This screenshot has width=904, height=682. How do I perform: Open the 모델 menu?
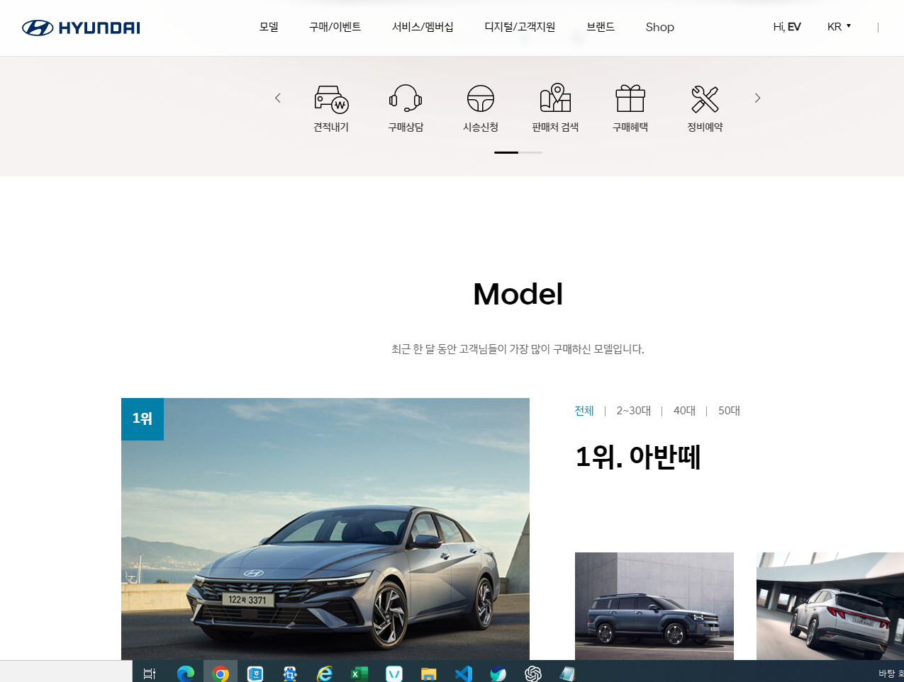pos(269,27)
